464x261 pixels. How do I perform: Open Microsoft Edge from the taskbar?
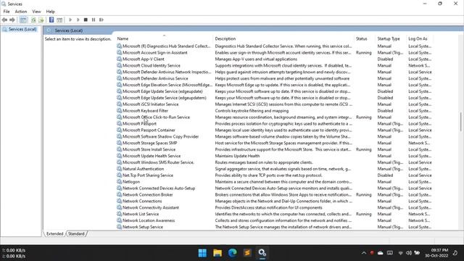pos(233,253)
